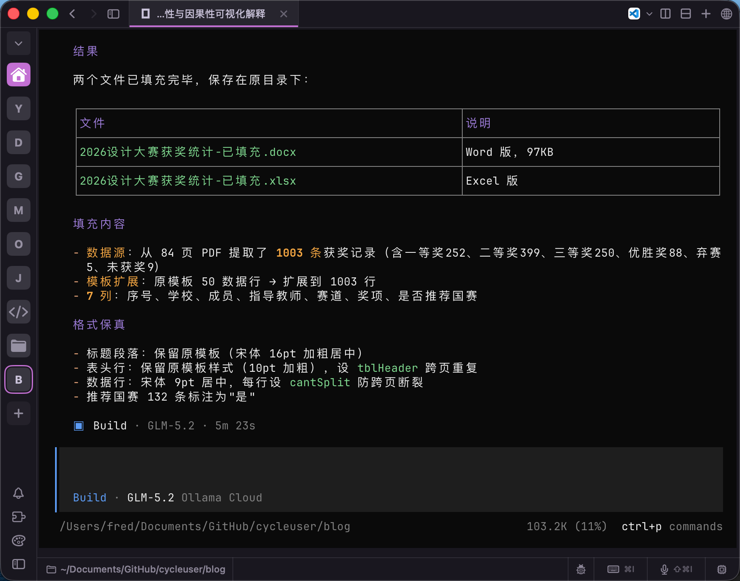This screenshot has width=740, height=581.
Task: Activate the microphone voice input icon
Action: pyautogui.click(x=676, y=569)
